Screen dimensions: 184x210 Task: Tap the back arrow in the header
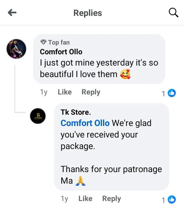click(12, 13)
